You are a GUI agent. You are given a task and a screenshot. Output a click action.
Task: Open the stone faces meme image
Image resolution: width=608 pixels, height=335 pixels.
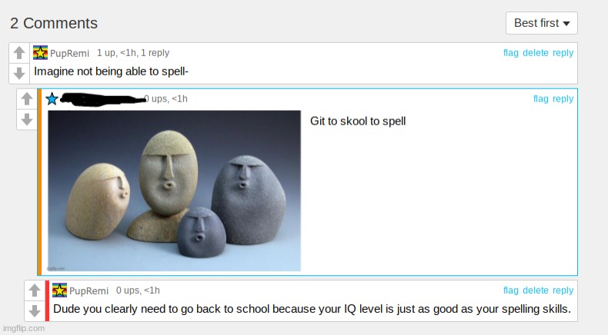click(x=174, y=191)
